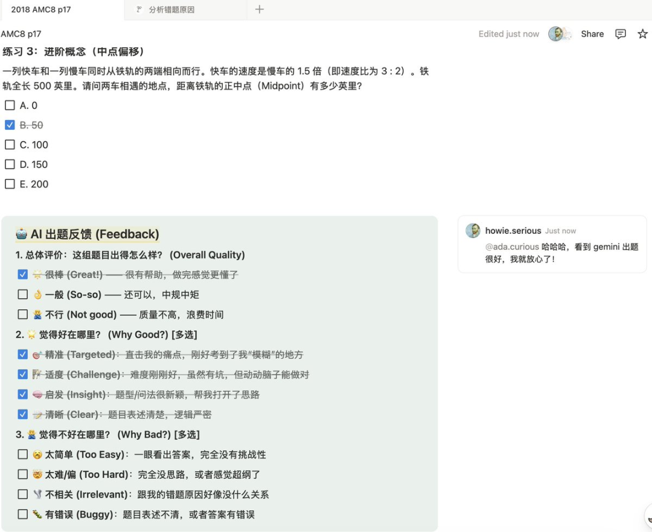Screen dimensions: 652x532
Task: Click the AMC8 p17 breadcrumb title
Action: [x=21, y=34]
